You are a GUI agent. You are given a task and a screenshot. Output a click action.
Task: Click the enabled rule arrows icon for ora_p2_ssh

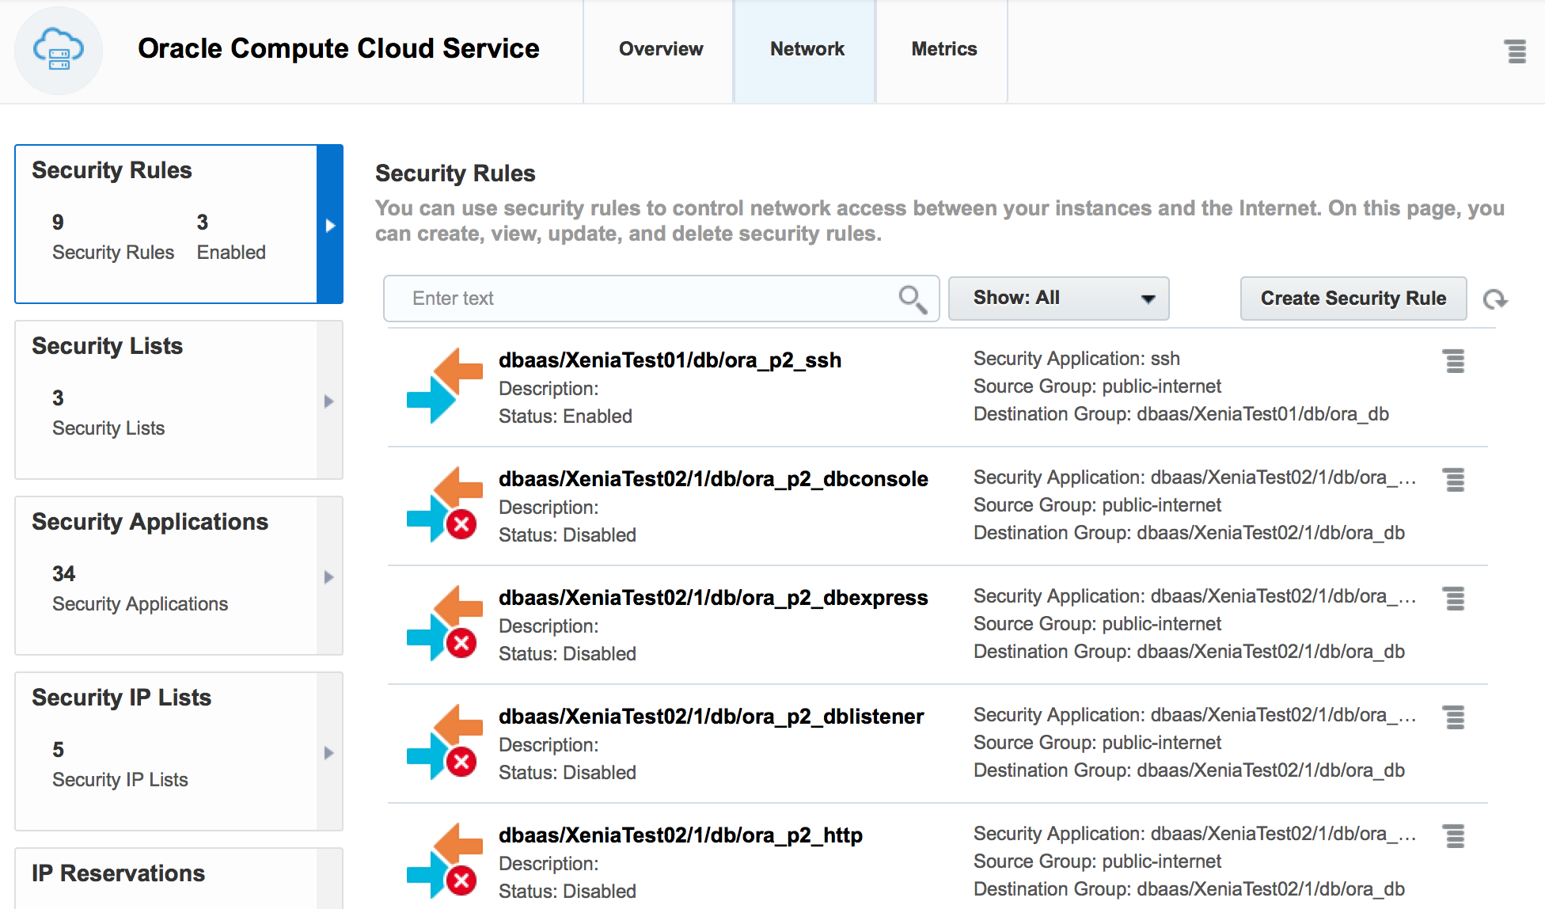point(445,386)
